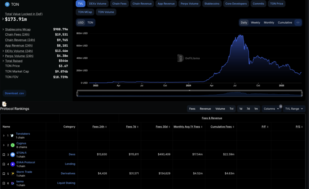309x189 pixels.
Task: Sort by Fees 30d column arrows
Action: (169, 127)
